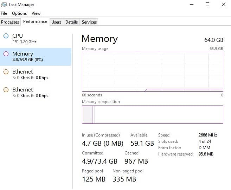Close the Task Manager window
The image size is (231, 190).
click(x=224, y=5)
